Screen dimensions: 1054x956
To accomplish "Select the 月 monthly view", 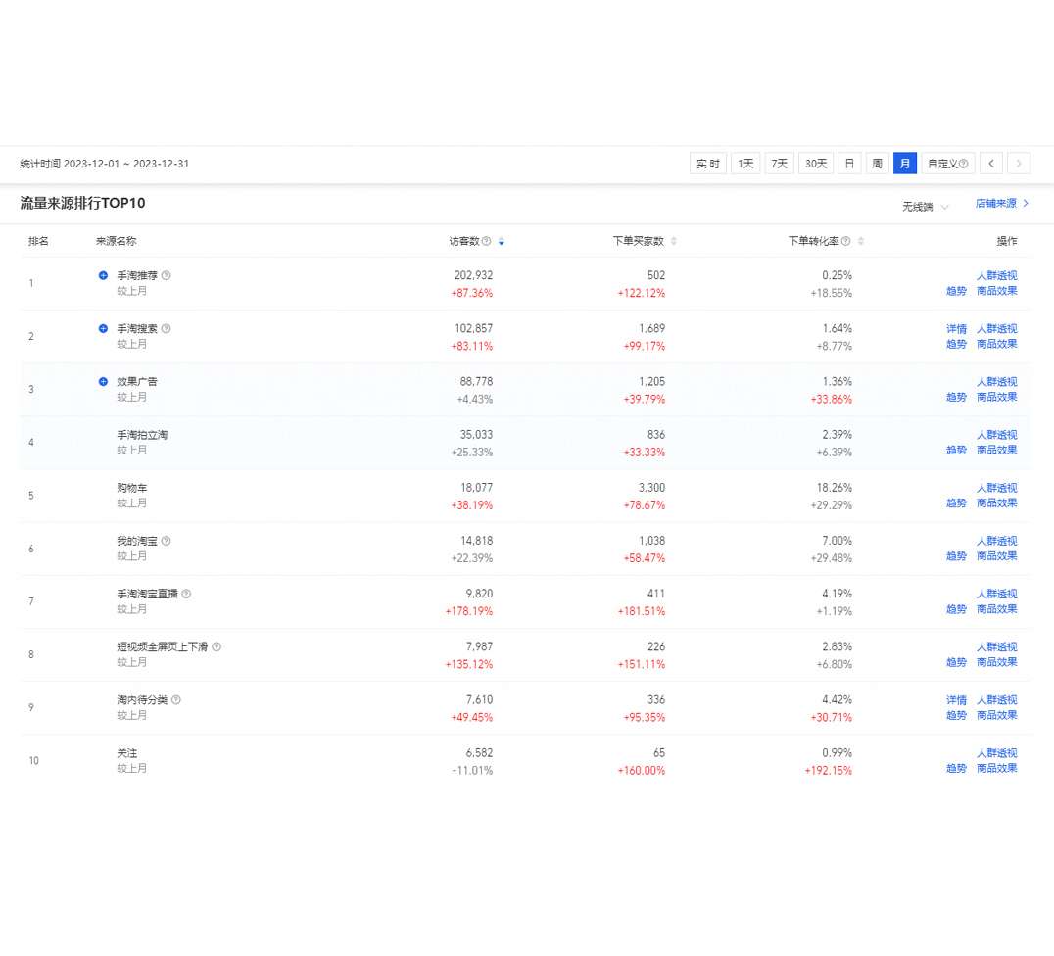I will coord(905,164).
